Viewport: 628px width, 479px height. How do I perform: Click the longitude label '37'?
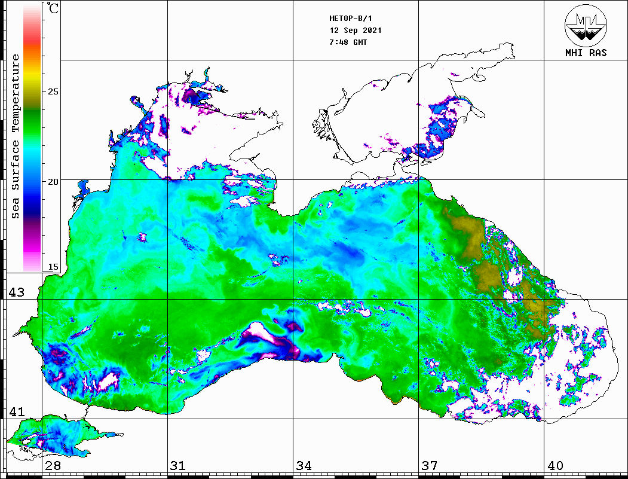pos(430,466)
